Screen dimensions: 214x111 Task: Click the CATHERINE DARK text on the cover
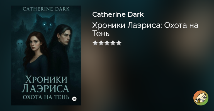click(46, 9)
